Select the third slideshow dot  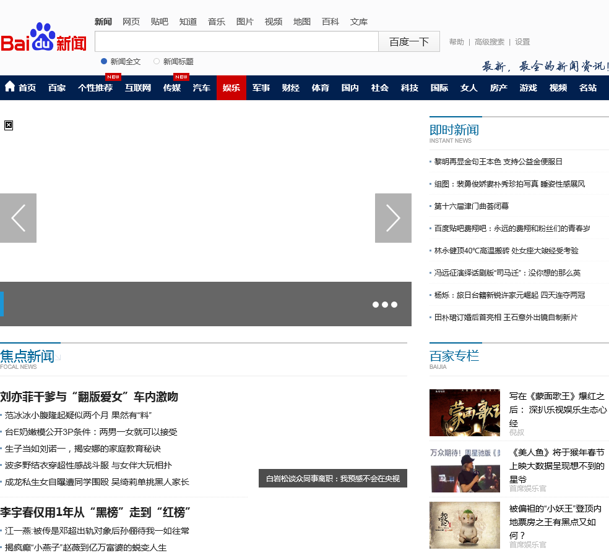pyautogui.click(x=394, y=305)
